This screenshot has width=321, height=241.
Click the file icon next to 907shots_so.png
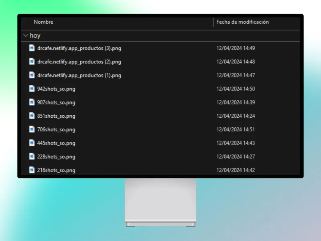pos(32,102)
